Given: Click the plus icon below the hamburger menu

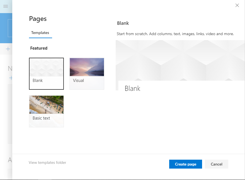Looking at the screenshot, I should [x=8, y=49].
